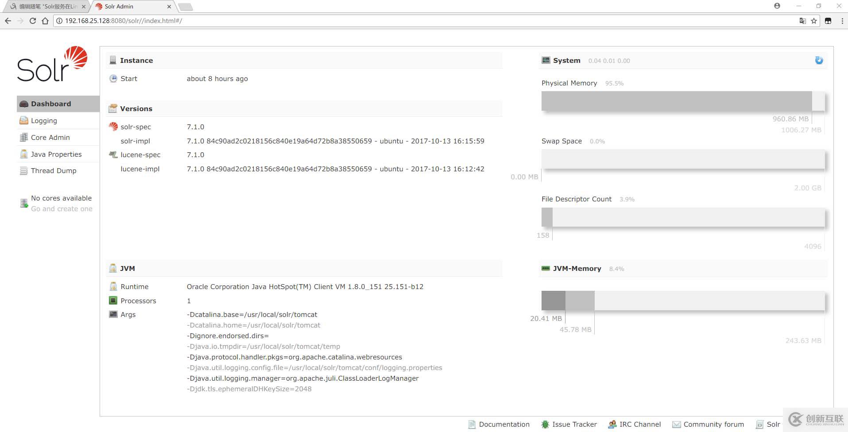Open the Issue Tracker link

pos(569,424)
